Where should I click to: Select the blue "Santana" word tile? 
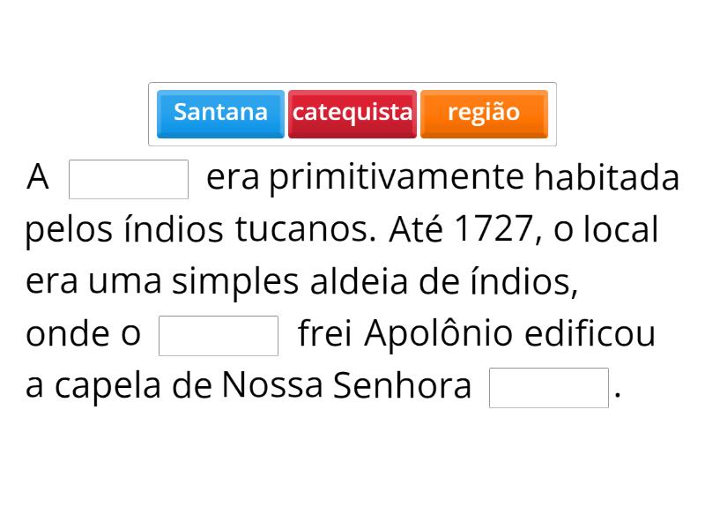tap(220, 113)
